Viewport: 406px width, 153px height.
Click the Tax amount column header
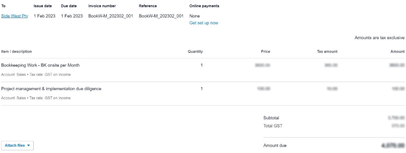point(327,51)
